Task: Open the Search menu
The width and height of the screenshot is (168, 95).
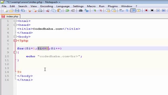Action: pos(23,6)
